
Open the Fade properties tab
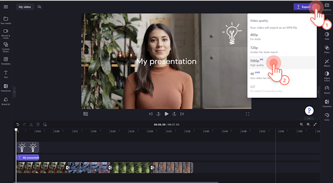tap(327, 36)
